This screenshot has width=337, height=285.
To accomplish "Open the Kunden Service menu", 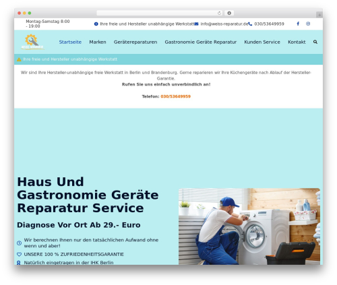I will [x=262, y=42].
